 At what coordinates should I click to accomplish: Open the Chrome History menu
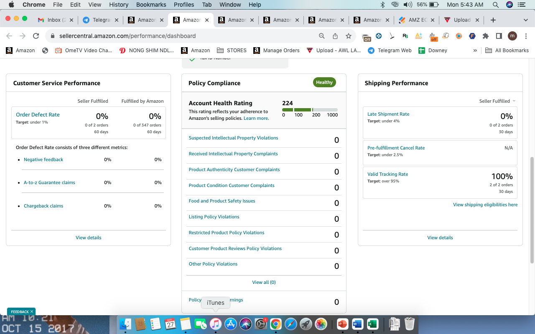119,5
